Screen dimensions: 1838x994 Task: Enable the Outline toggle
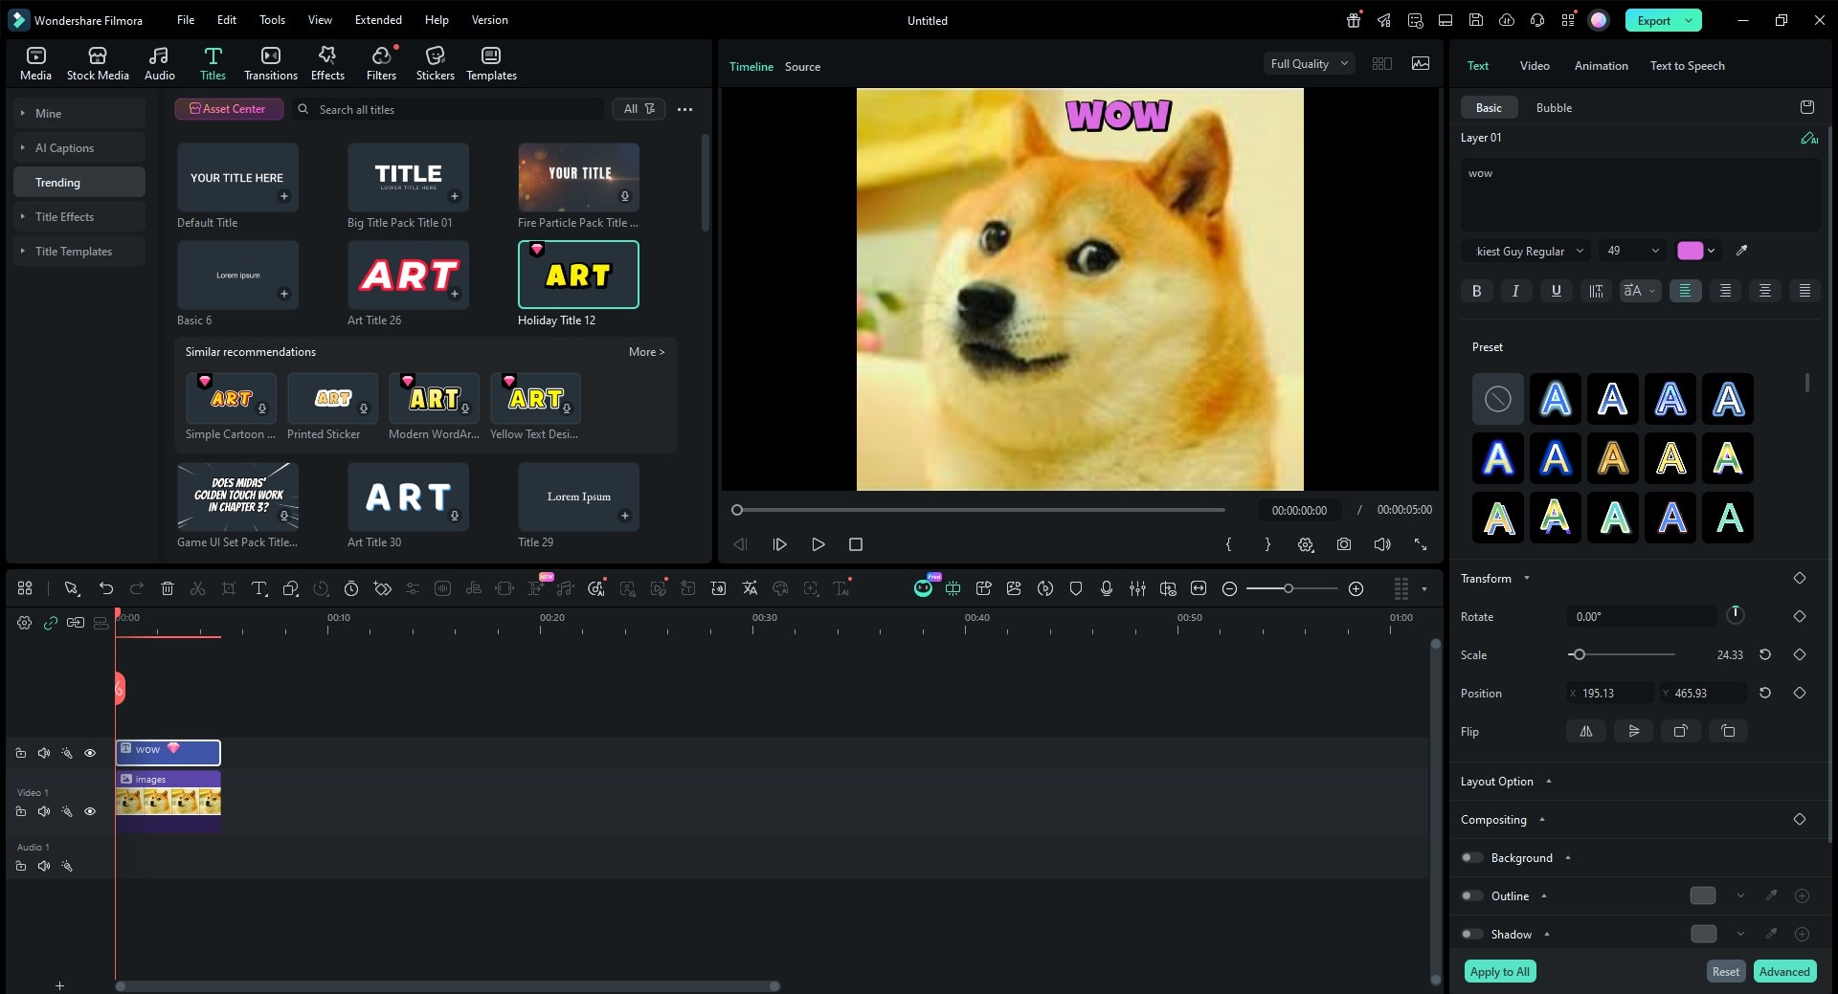[1471, 896]
